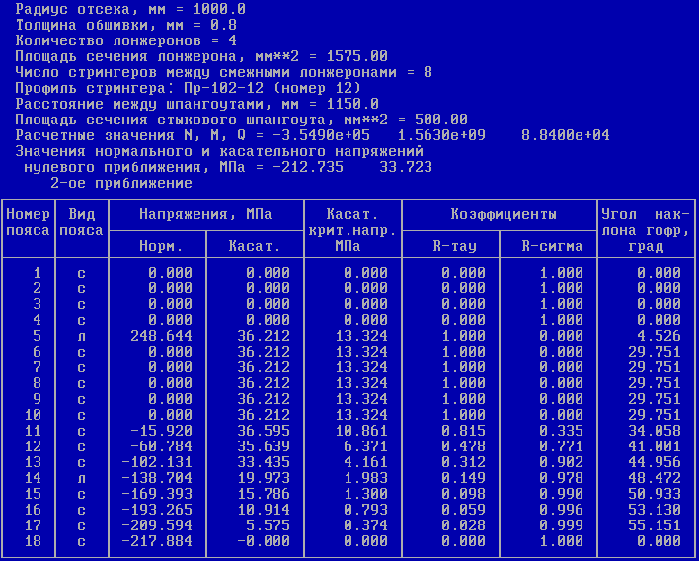Select shear stress value 19.973
699x561 pixels.
(x=264, y=478)
